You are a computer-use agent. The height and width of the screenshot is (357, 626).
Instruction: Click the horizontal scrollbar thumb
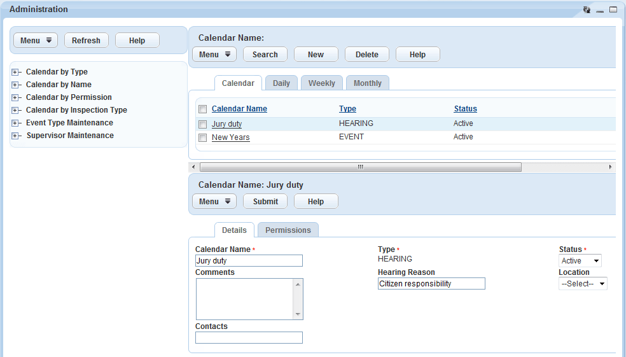tap(360, 167)
